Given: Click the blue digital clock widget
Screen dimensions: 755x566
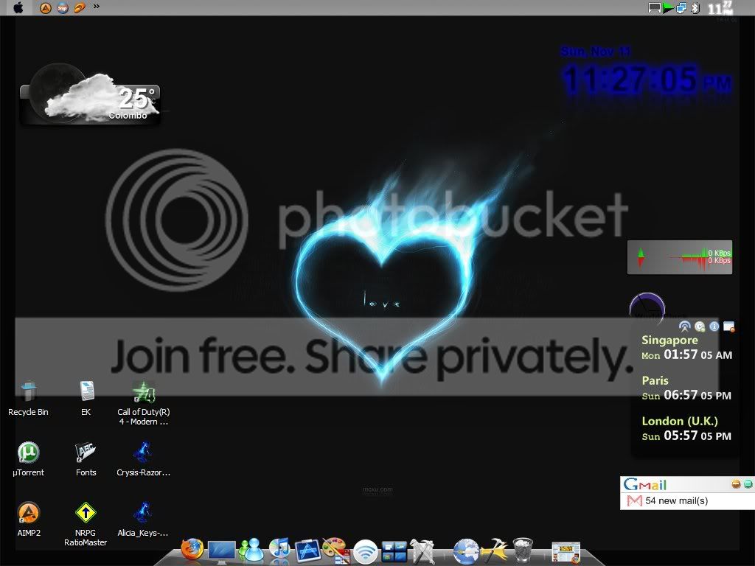Looking at the screenshot, I should tap(646, 72).
